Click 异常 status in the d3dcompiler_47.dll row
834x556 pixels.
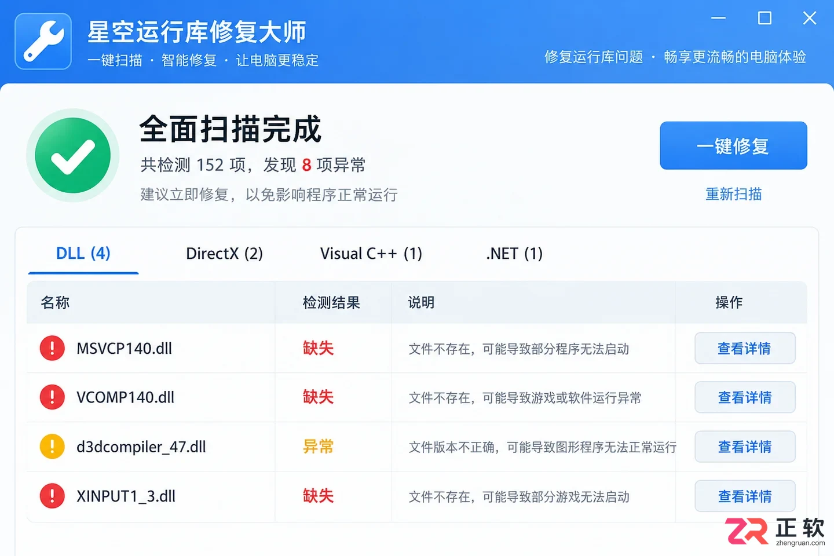coord(318,447)
